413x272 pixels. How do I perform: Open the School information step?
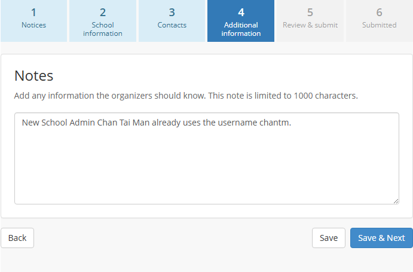(103, 21)
